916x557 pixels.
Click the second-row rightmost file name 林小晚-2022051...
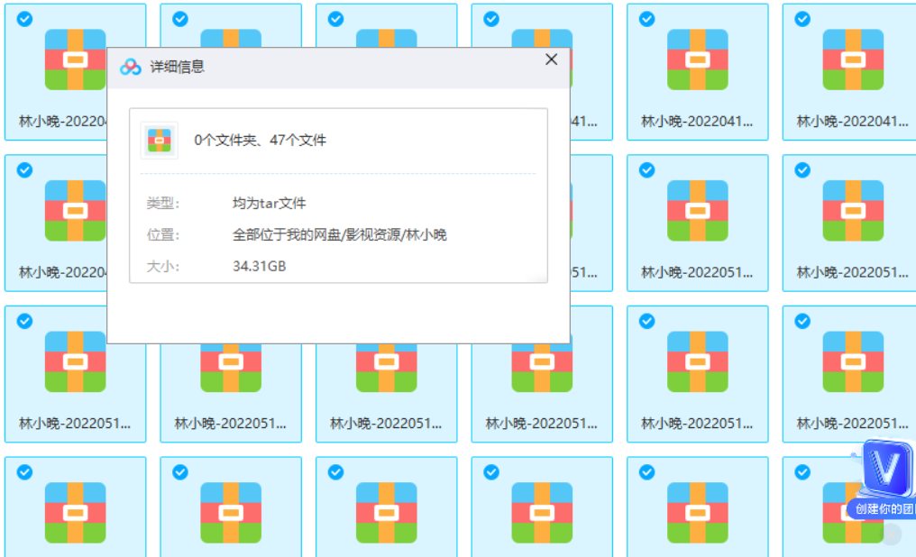(852, 273)
